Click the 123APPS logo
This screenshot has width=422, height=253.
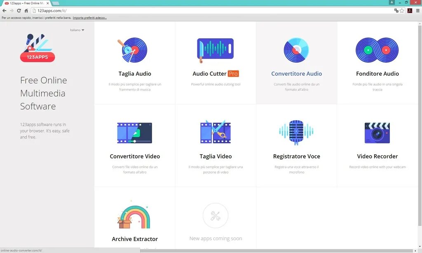point(38,48)
